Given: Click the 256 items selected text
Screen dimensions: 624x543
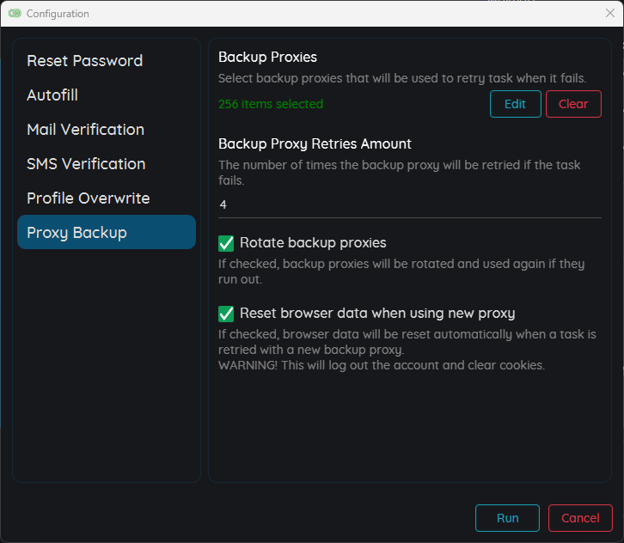Looking at the screenshot, I should [271, 104].
